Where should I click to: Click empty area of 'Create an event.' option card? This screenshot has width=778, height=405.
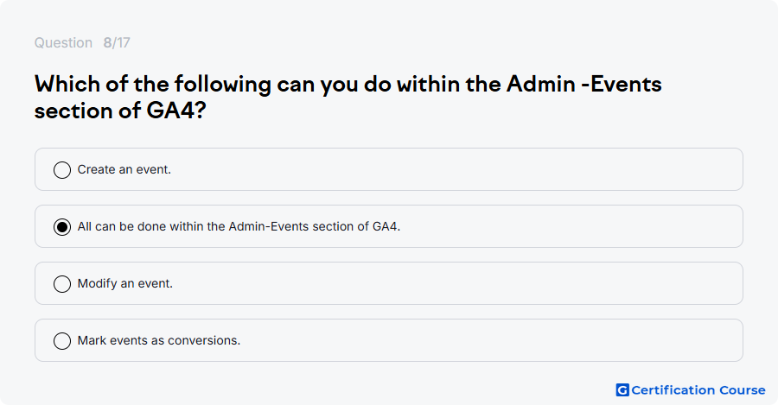coord(447,169)
